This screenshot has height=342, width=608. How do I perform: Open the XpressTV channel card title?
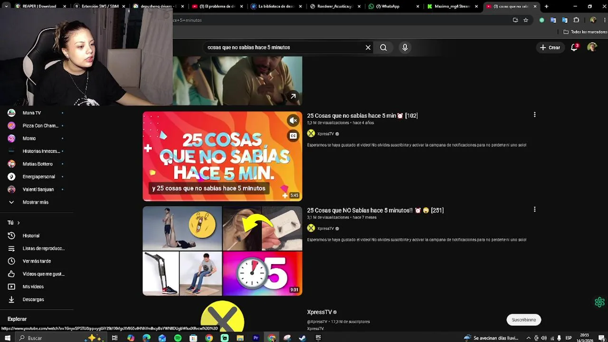coord(319,312)
